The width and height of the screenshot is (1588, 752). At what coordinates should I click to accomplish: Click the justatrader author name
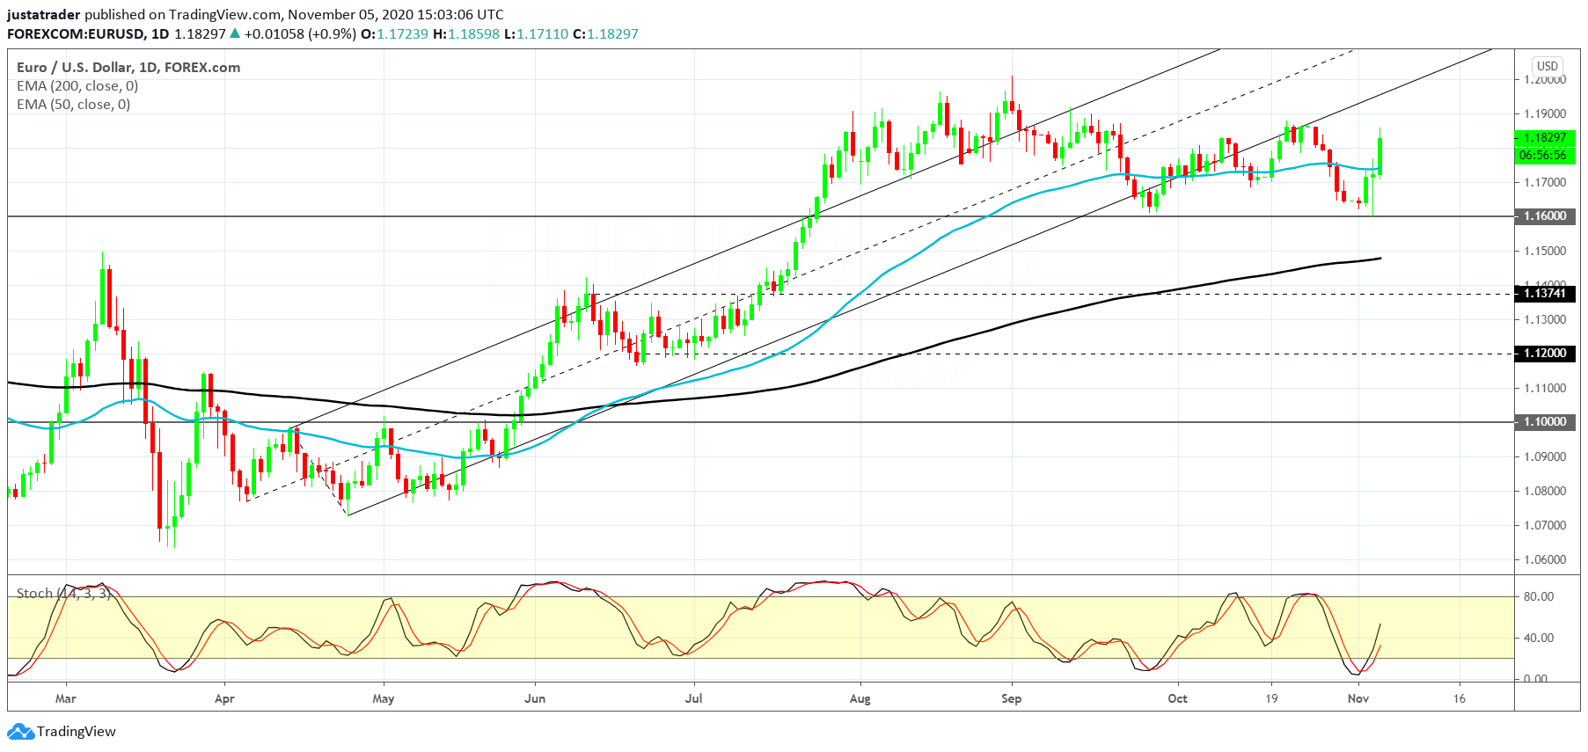(44, 14)
